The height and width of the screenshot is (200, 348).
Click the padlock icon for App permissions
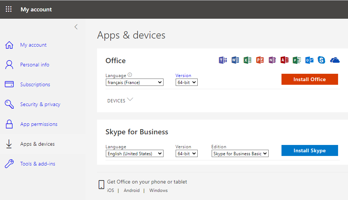click(x=9, y=124)
